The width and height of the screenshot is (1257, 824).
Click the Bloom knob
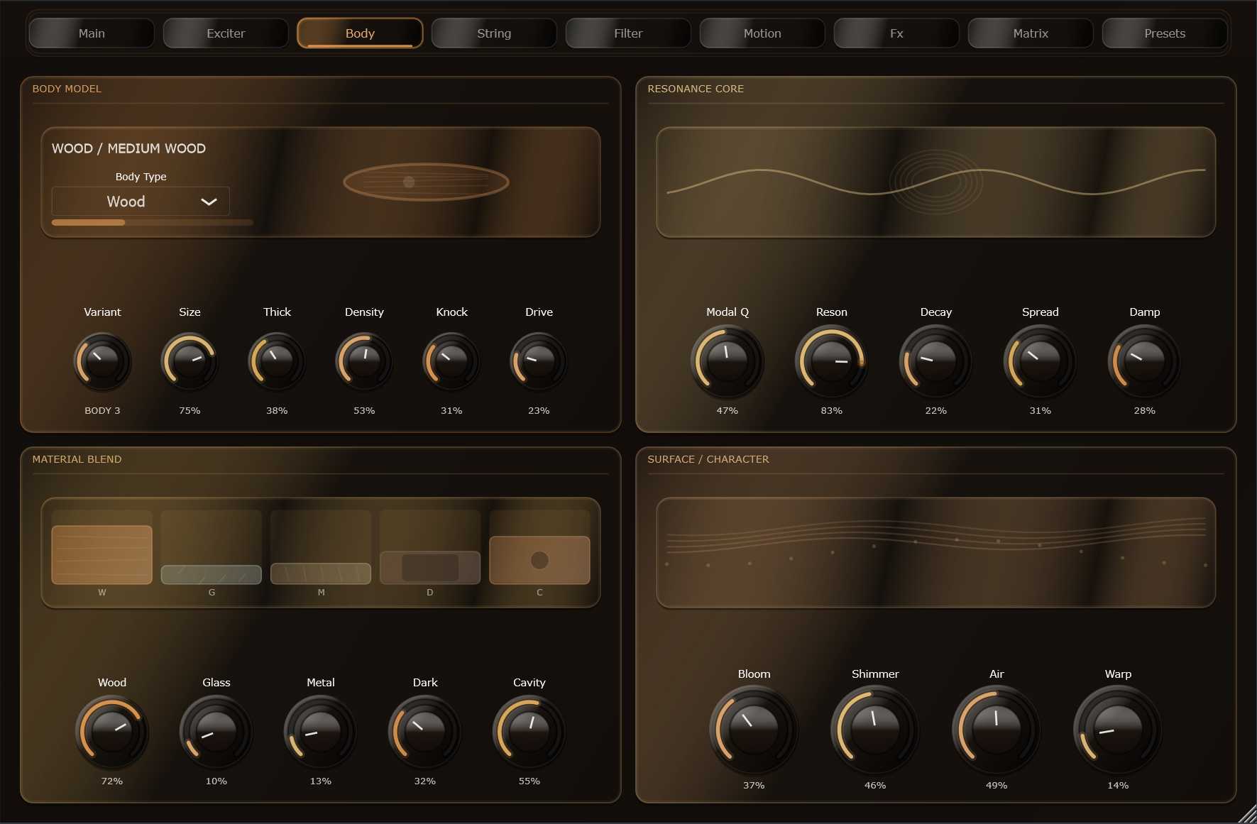[x=754, y=730]
